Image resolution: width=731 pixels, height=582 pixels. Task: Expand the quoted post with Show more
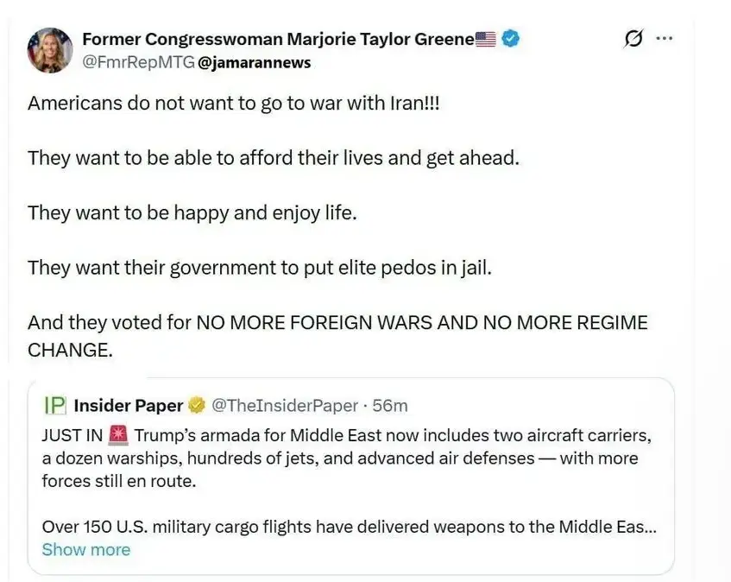point(85,549)
